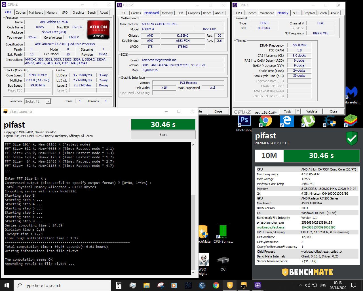363x291 pixels.
Task: Click the BenchMate green shield icon
Action: point(352,138)
